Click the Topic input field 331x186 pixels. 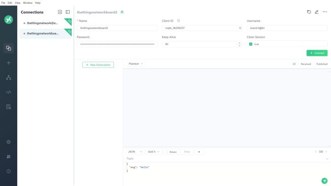point(225,159)
